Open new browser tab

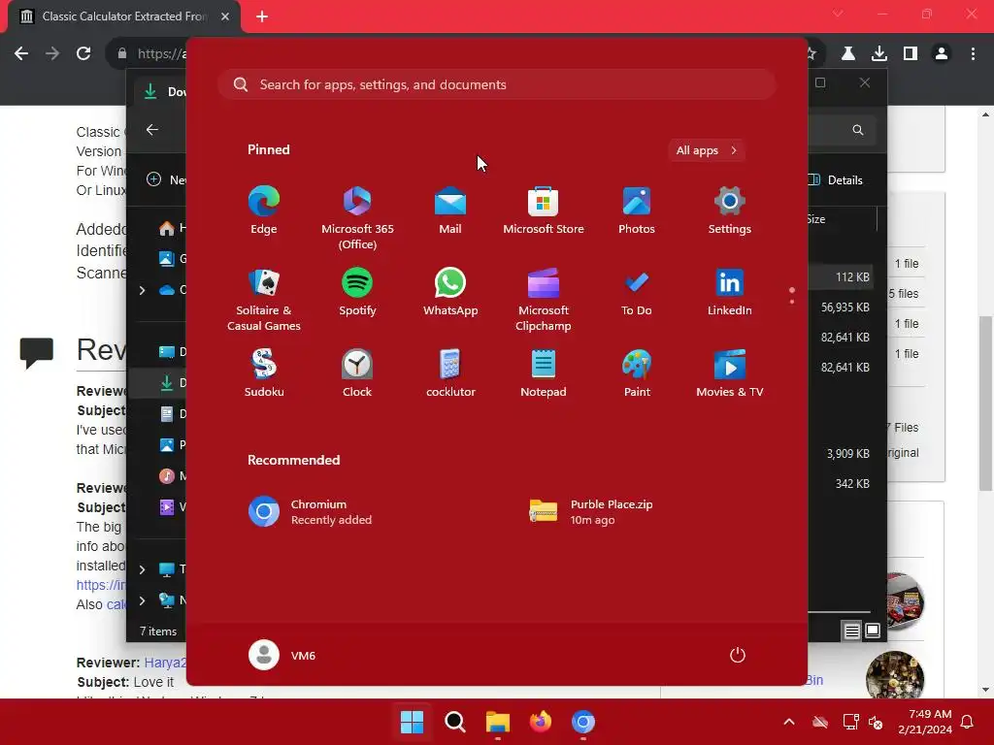point(262,16)
